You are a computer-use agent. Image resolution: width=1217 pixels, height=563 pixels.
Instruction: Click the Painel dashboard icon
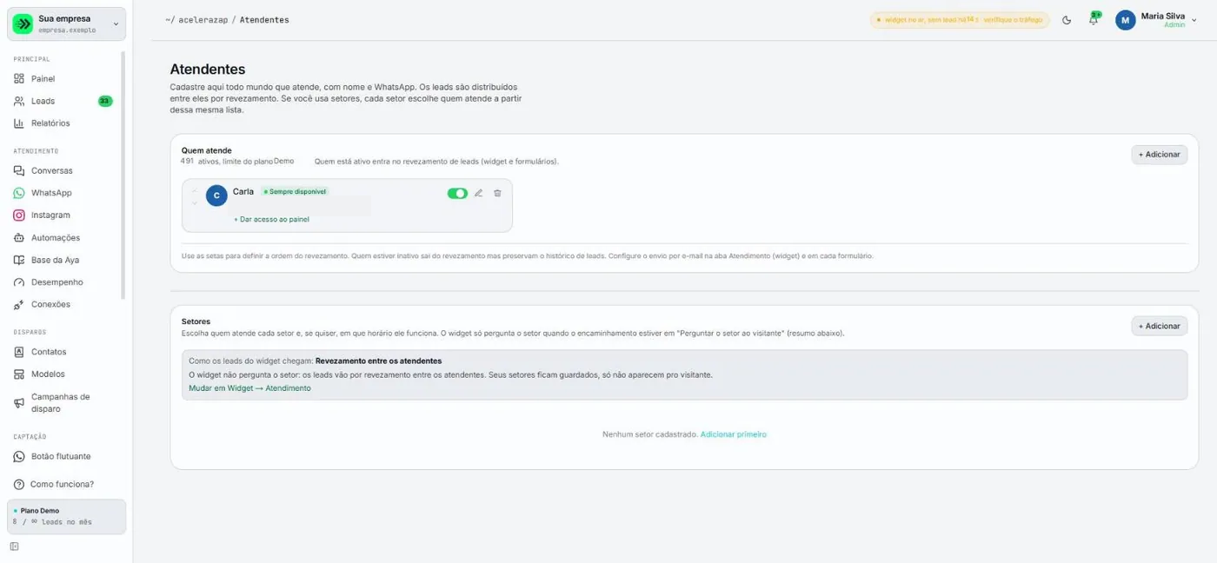(x=19, y=78)
